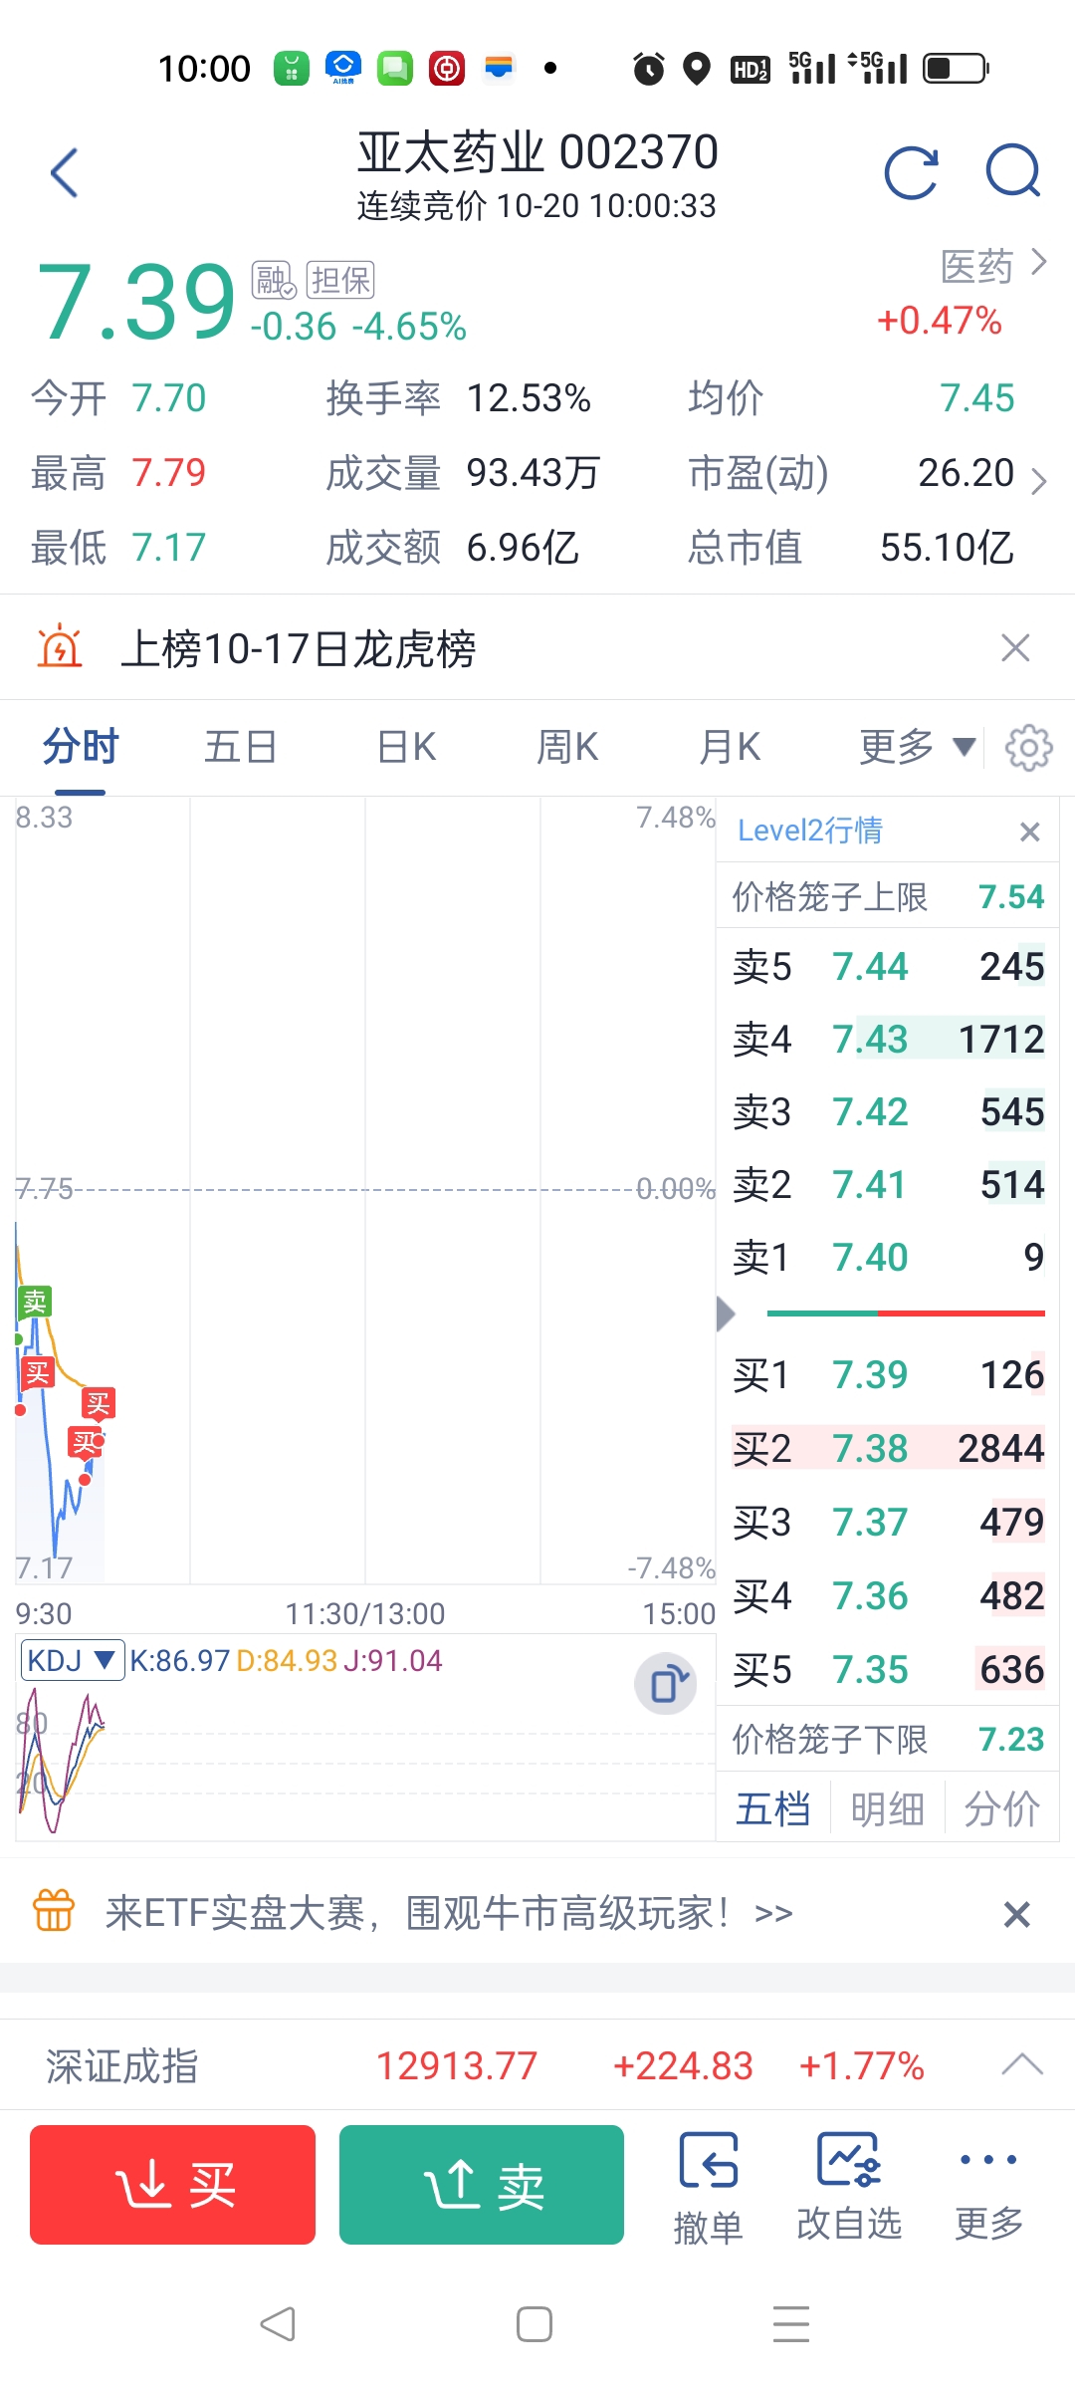Open the search magnifier icon
This screenshot has height=2390, width=1075.
pos(1013,172)
